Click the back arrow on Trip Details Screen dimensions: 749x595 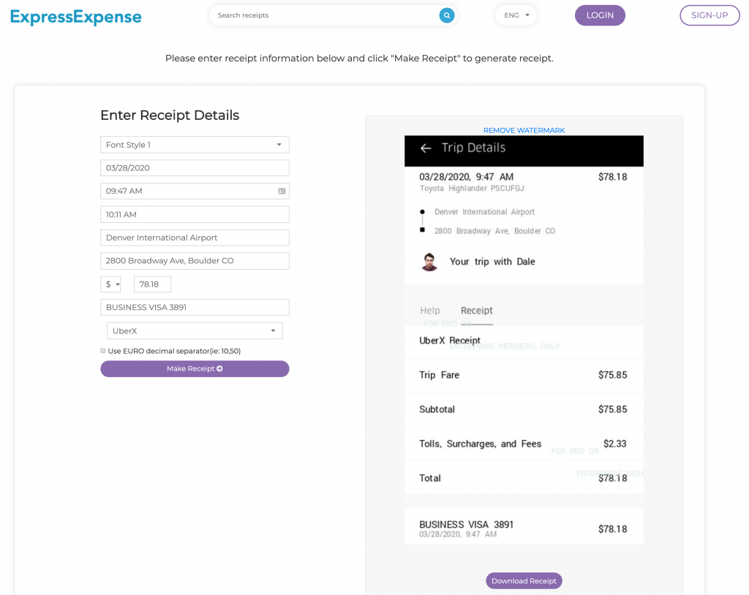[426, 147]
